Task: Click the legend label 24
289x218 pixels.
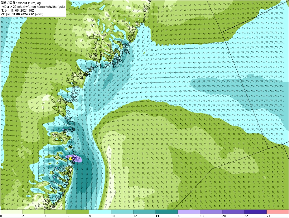Action: tap(268, 216)
